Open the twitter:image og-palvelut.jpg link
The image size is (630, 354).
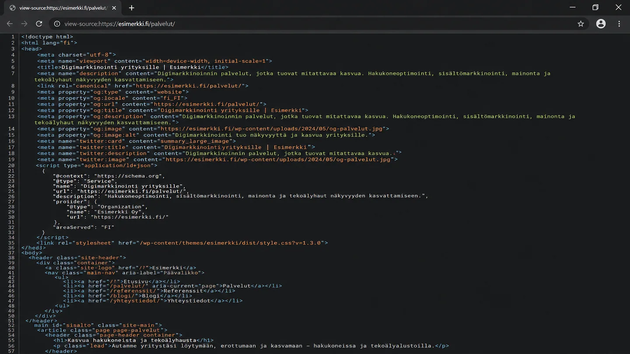click(x=278, y=160)
